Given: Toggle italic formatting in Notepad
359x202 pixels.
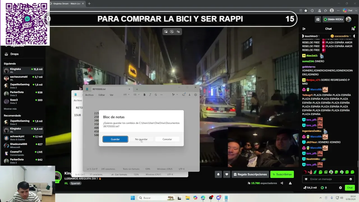Looking at the screenshot, I should [x=150, y=95].
